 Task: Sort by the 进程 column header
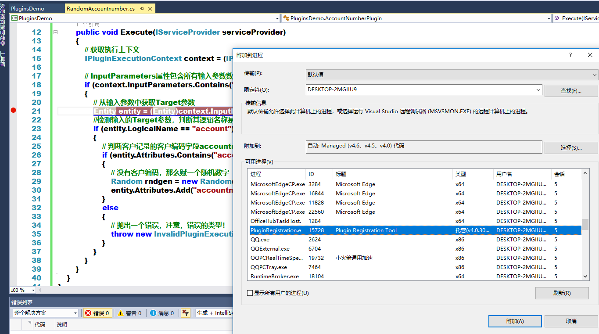coord(276,174)
